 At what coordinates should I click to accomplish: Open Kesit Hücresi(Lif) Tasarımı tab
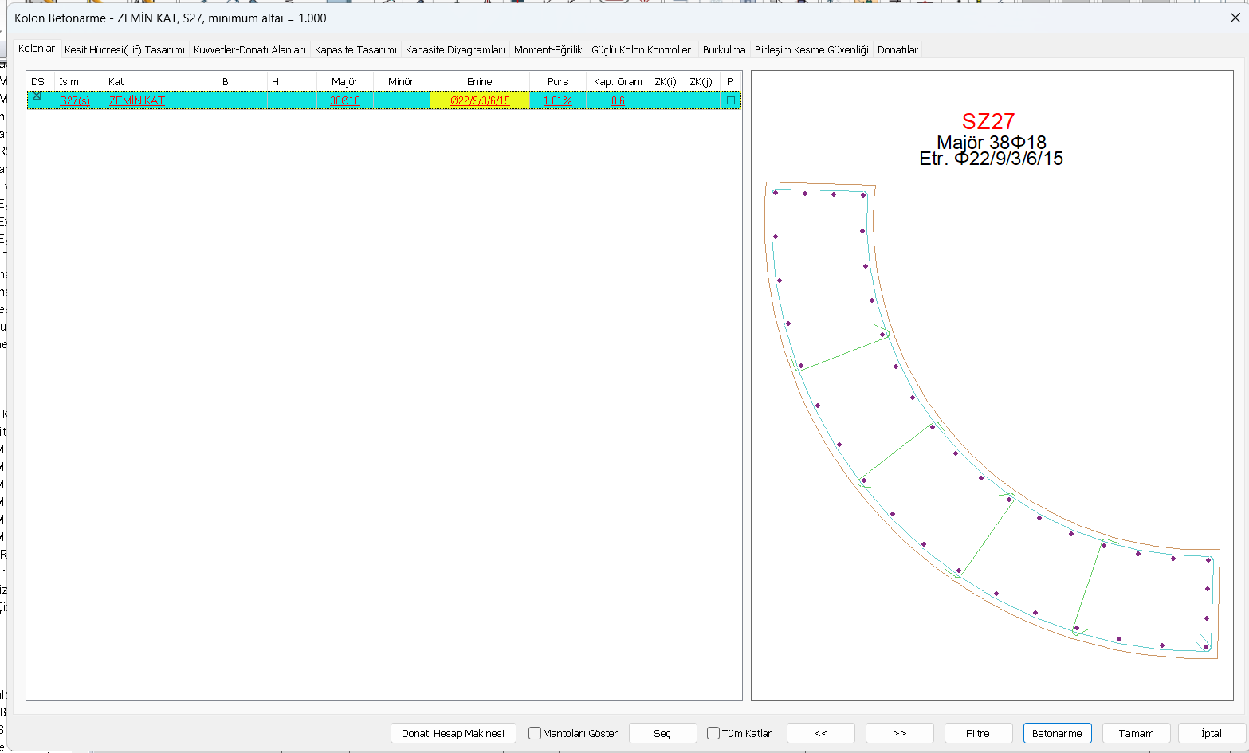(x=124, y=49)
